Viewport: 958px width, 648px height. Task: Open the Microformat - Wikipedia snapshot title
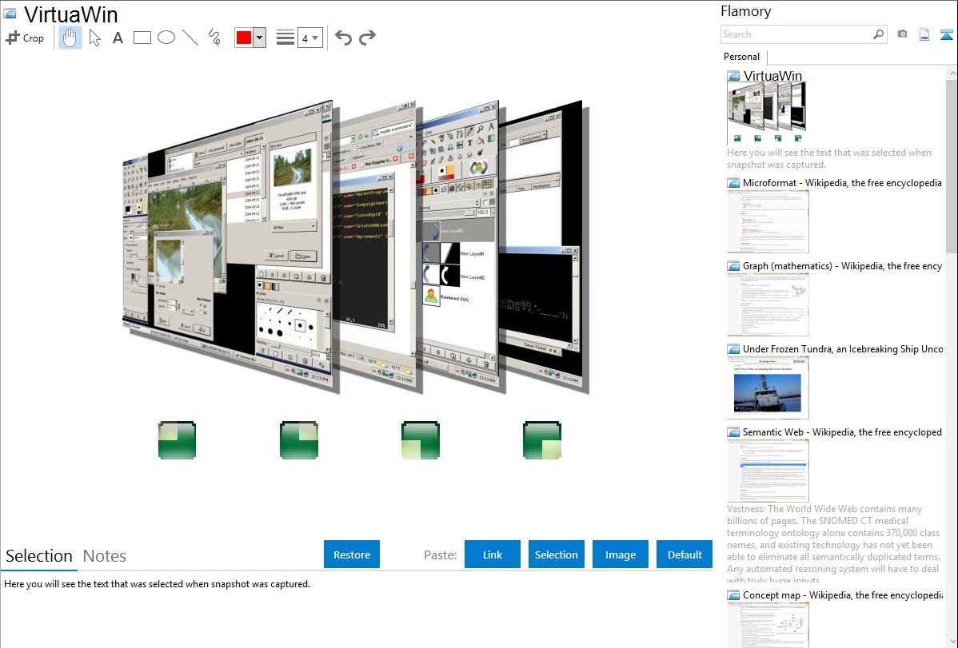[x=843, y=183]
